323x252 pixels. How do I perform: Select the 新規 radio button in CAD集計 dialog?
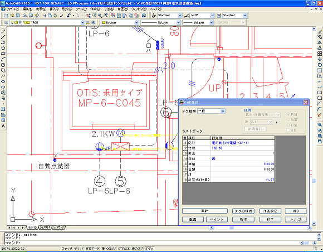[288, 114]
